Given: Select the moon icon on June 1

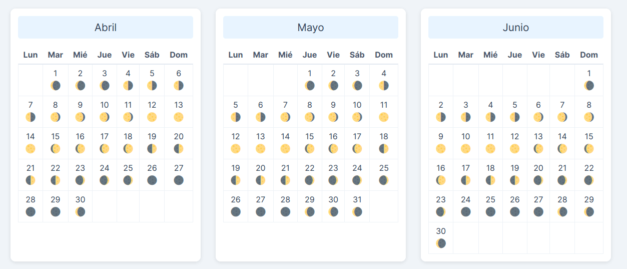Looking at the screenshot, I should click(589, 86).
